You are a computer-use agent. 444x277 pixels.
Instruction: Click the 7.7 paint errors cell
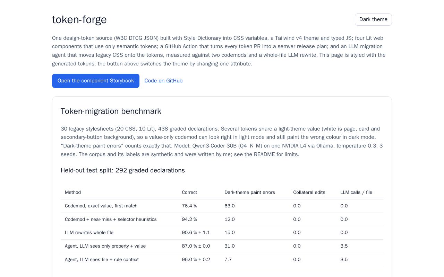228,260
